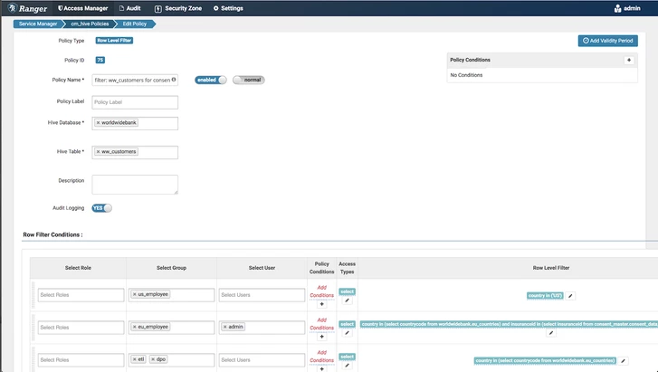Add a new policy condition plus icon
Screen dimensions: 658x372
pyautogui.click(x=629, y=60)
